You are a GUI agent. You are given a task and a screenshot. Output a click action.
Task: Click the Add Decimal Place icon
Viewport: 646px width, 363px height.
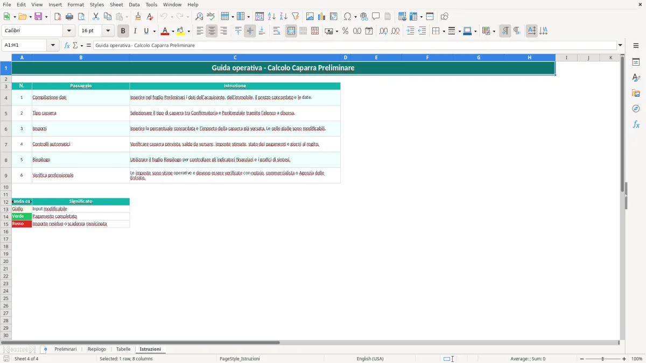pyautogui.click(x=384, y=31)
